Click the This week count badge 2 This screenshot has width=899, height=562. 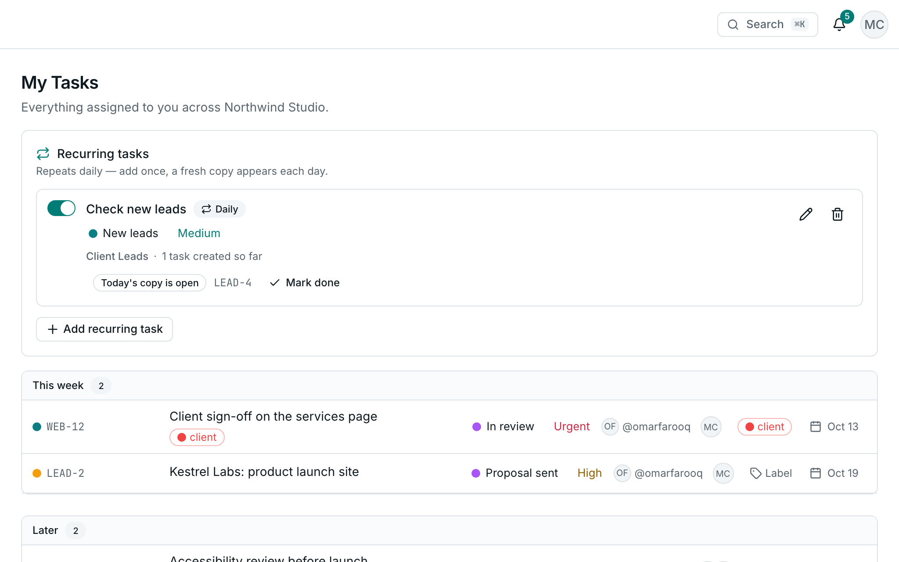tap(101, 385)
